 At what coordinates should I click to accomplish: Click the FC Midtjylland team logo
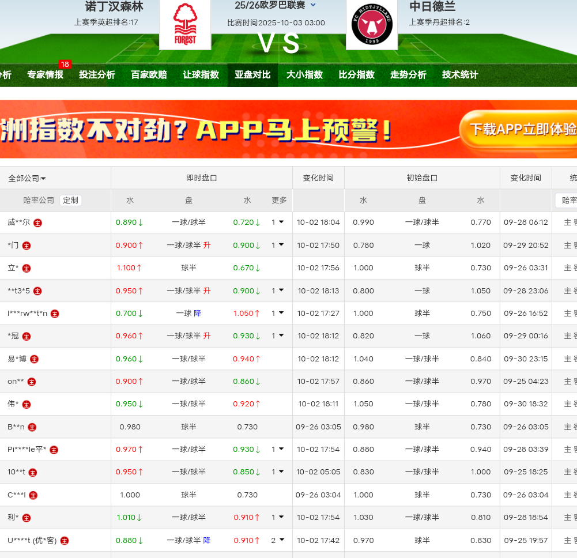point(372,25)
